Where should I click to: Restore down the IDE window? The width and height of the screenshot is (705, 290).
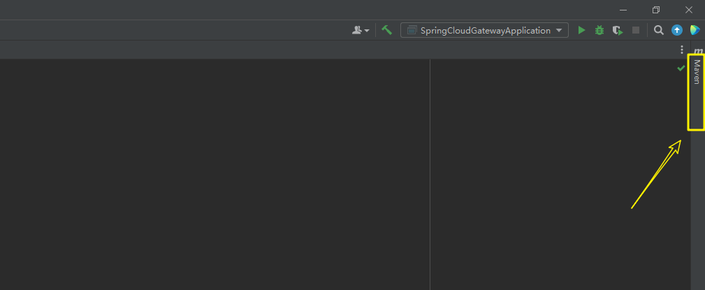pyautogui.click(x=656, y=10)
